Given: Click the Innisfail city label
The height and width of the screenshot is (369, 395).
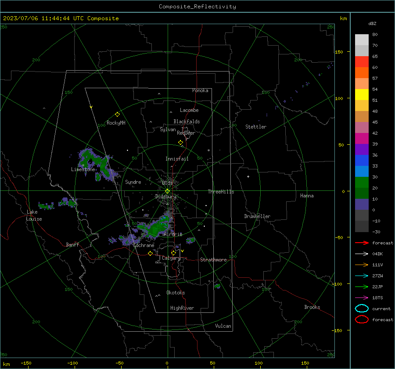Looking at the screenshot, I should click(x=177, y=159).
